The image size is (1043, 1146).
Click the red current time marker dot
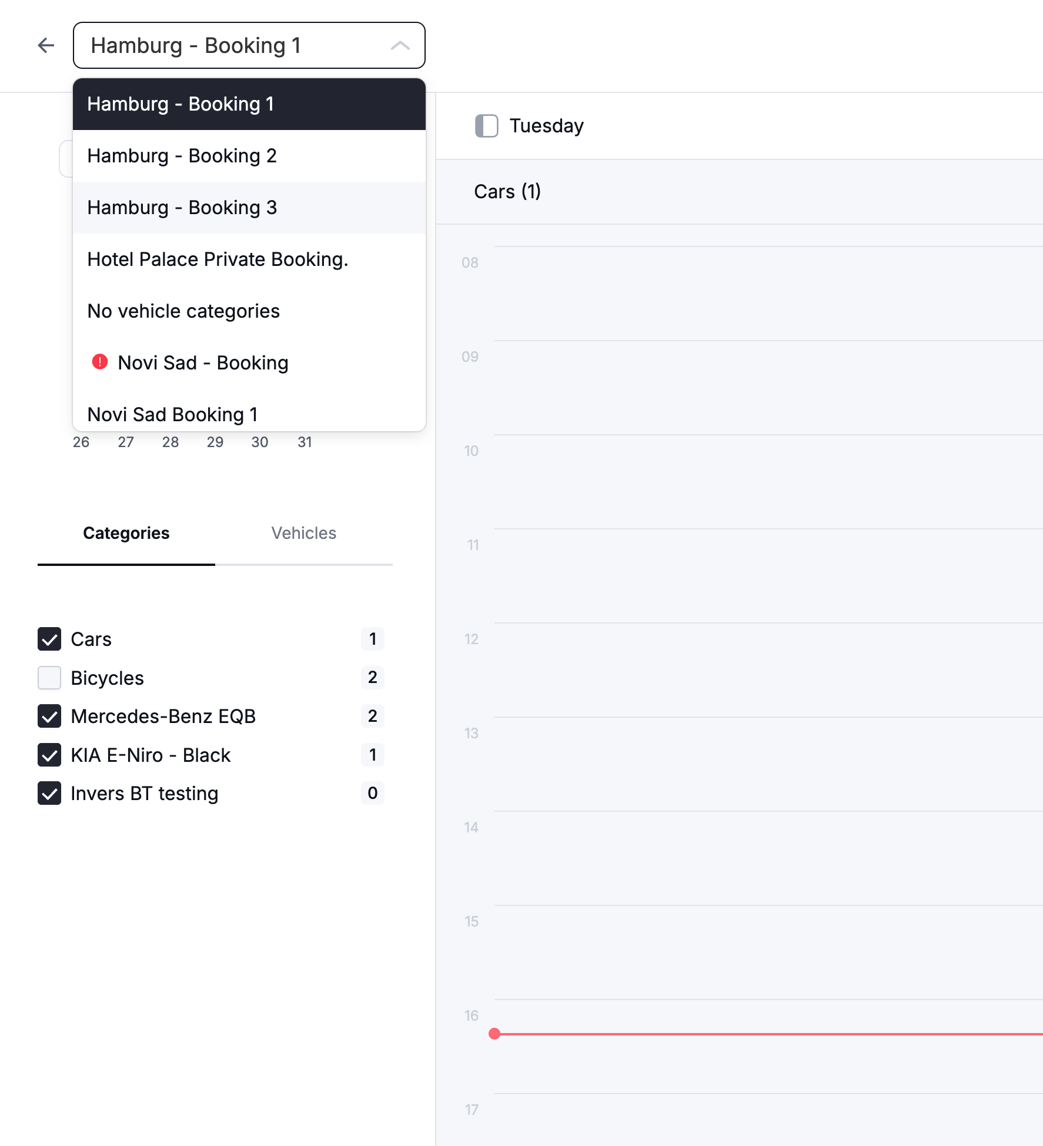(x=494, y=1034)
